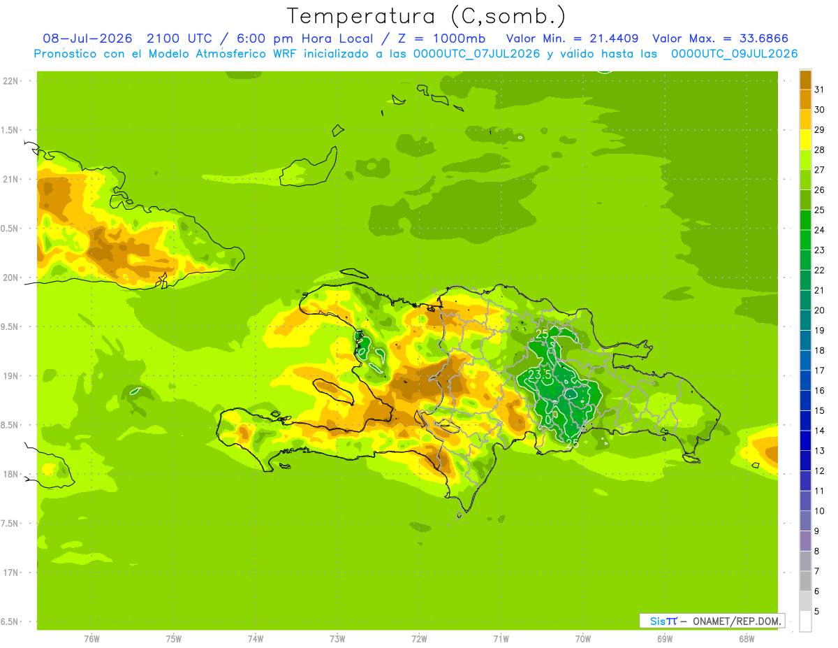838x648 pixels.
Task: Click 'Valor Min. = 21.4409' text
Action: [x=573, y=38]
